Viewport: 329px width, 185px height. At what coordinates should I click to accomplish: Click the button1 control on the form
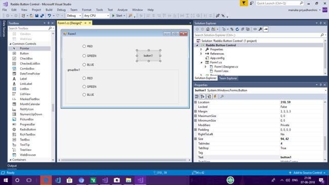tap(148, 56)
